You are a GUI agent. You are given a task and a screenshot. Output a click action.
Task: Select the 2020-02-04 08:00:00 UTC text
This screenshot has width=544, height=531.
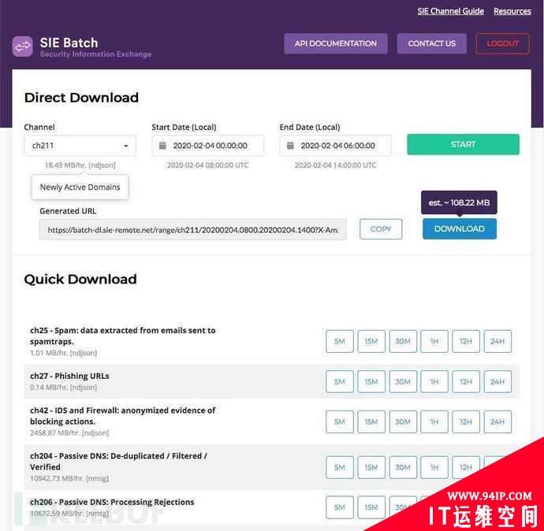point(207,165)
